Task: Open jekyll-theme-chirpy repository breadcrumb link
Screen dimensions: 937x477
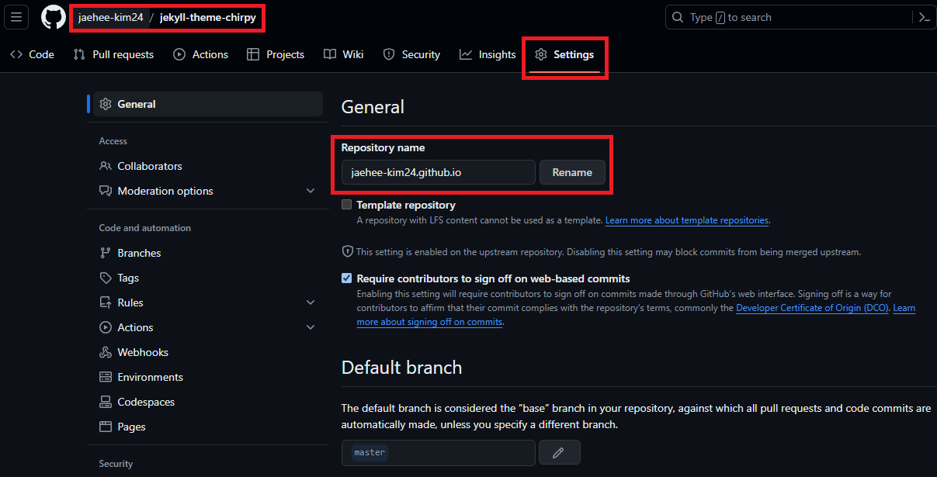Action: [208, 17]
